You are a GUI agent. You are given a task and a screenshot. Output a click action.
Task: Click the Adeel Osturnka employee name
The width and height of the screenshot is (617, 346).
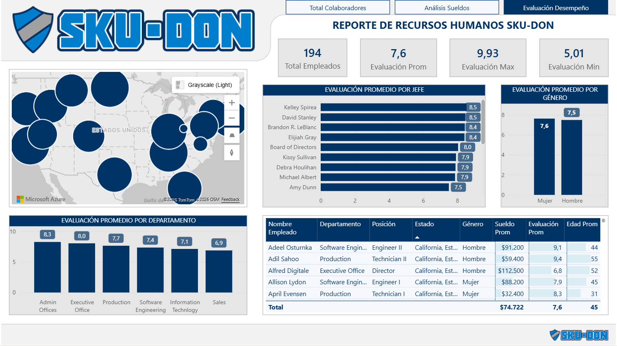pyautogui.click(x=290, y=247)
